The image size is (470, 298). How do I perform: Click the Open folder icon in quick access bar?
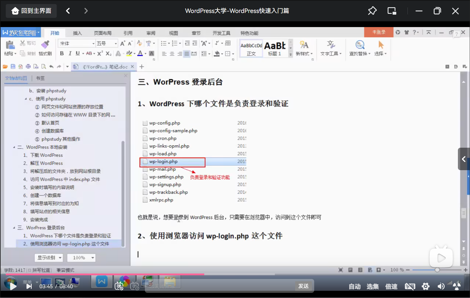5,67
